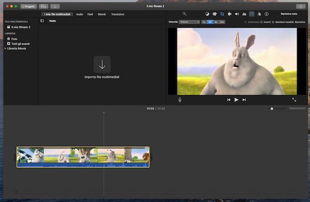Enter fullscreen playback with the arrows icon
Image resolution: width=310 pixels, height=202 pixels.
point(294,100)
